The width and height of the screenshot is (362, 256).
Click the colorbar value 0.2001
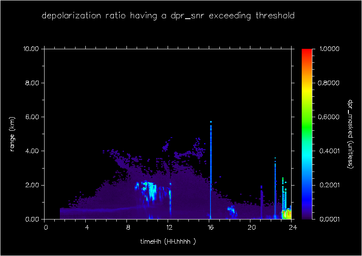point(329,185)
